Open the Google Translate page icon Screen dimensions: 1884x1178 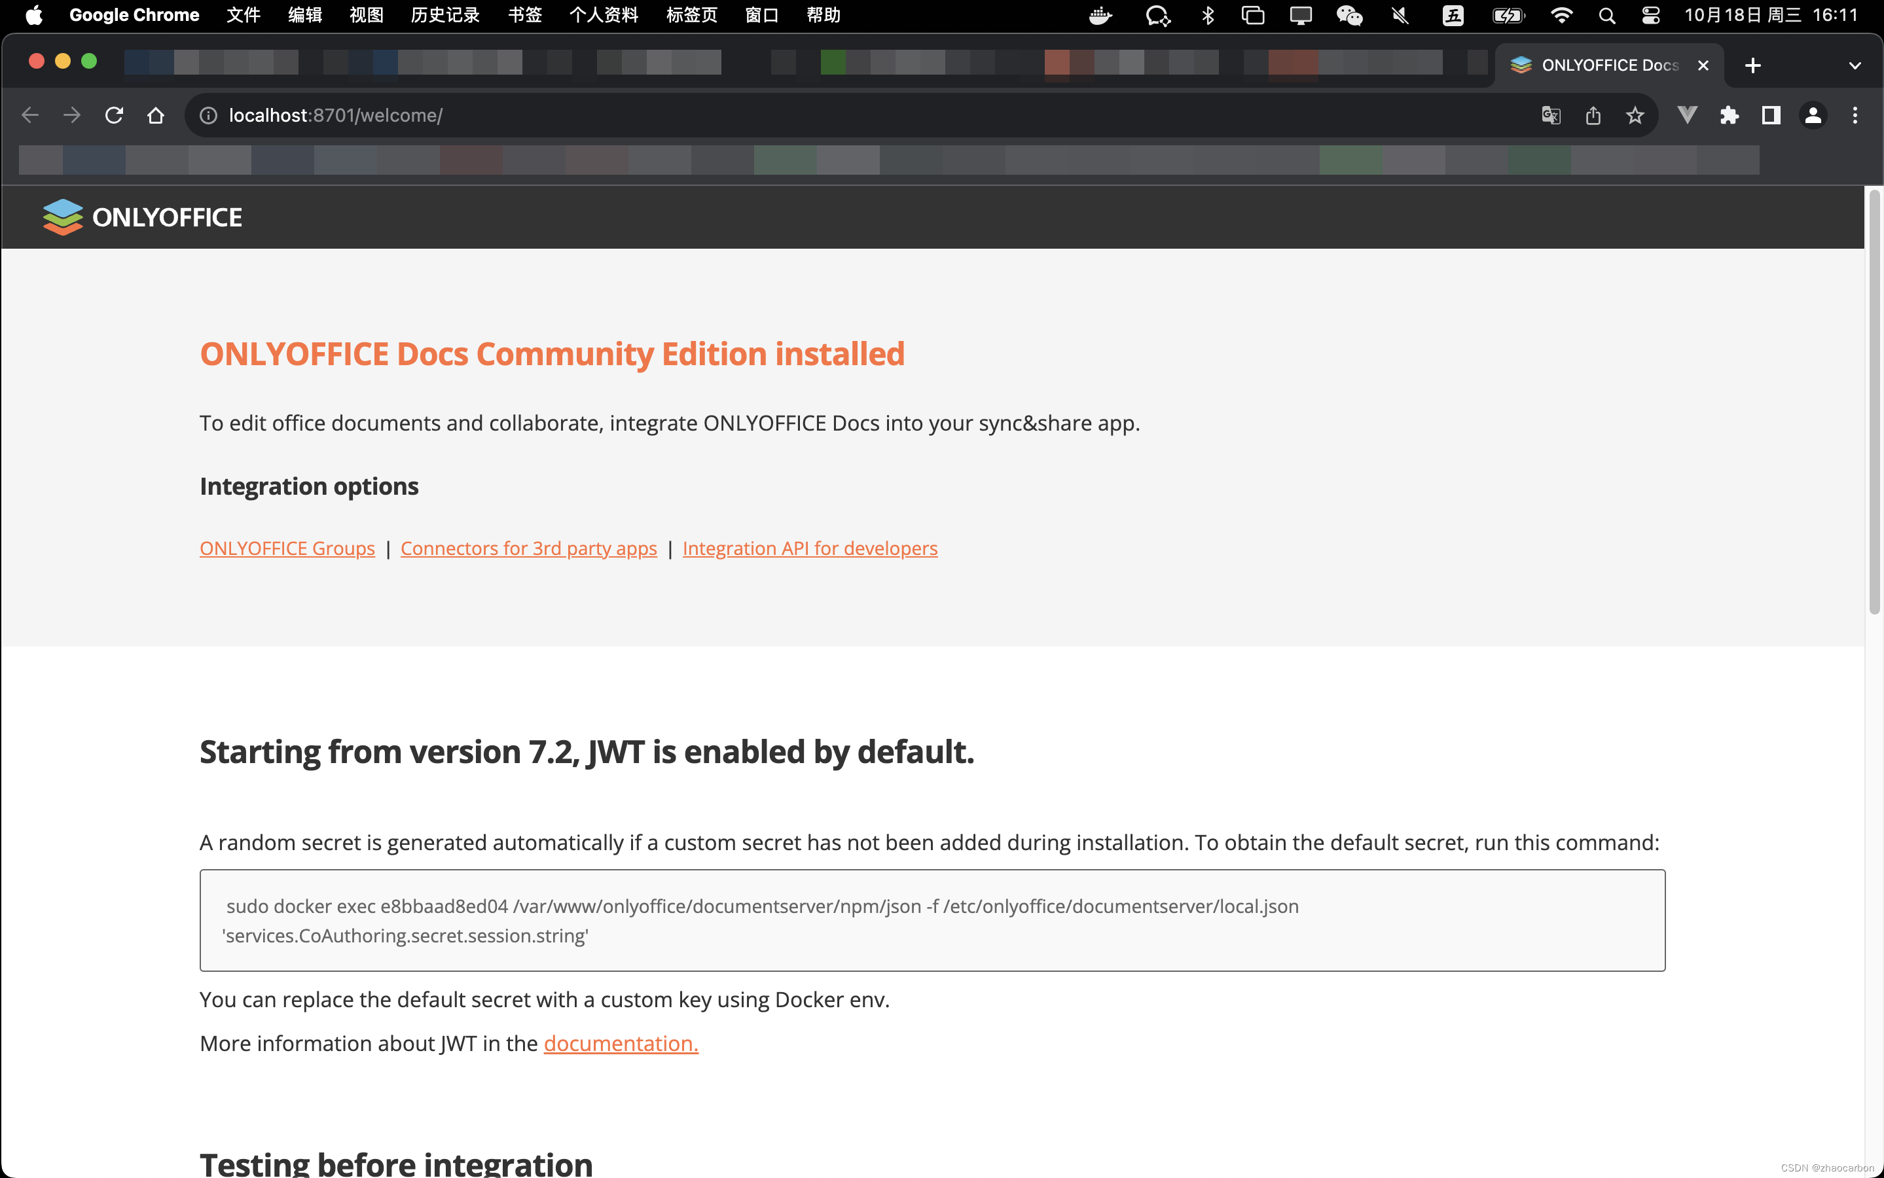click(x=1551, y=115)
